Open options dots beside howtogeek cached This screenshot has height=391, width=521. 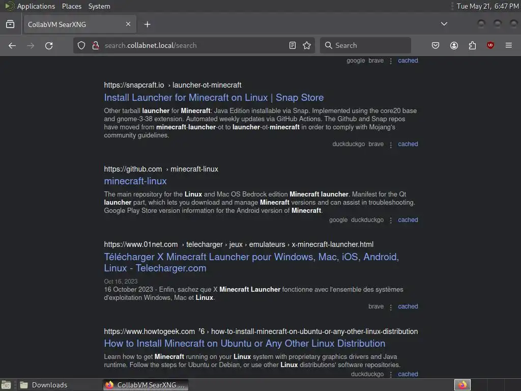click(391, 375)
